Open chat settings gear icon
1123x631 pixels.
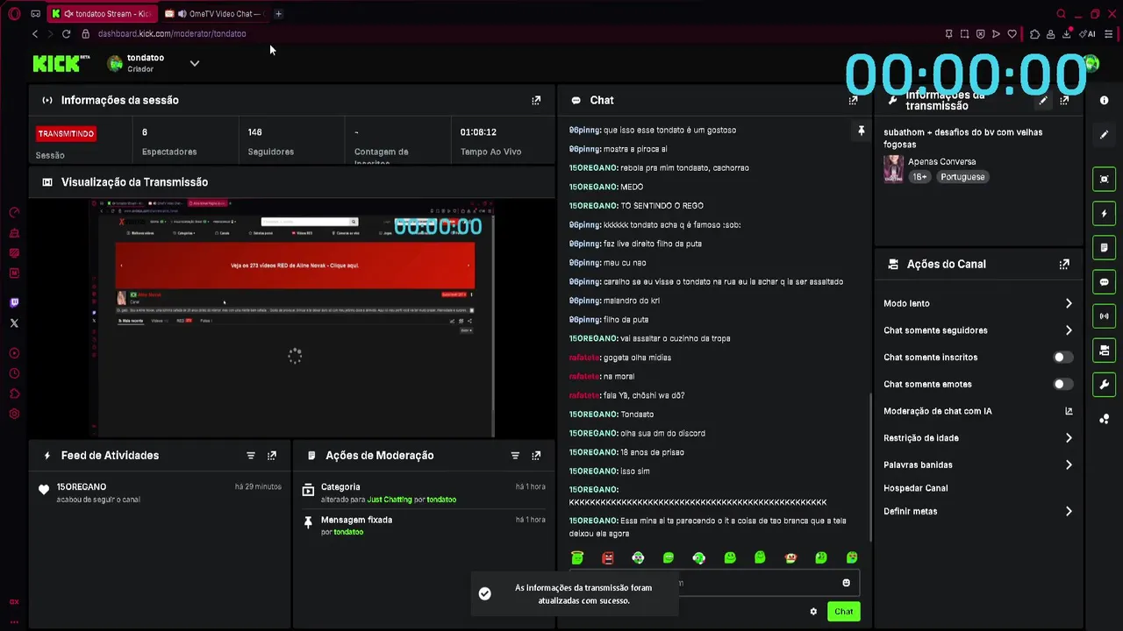(x=813, y=612)
